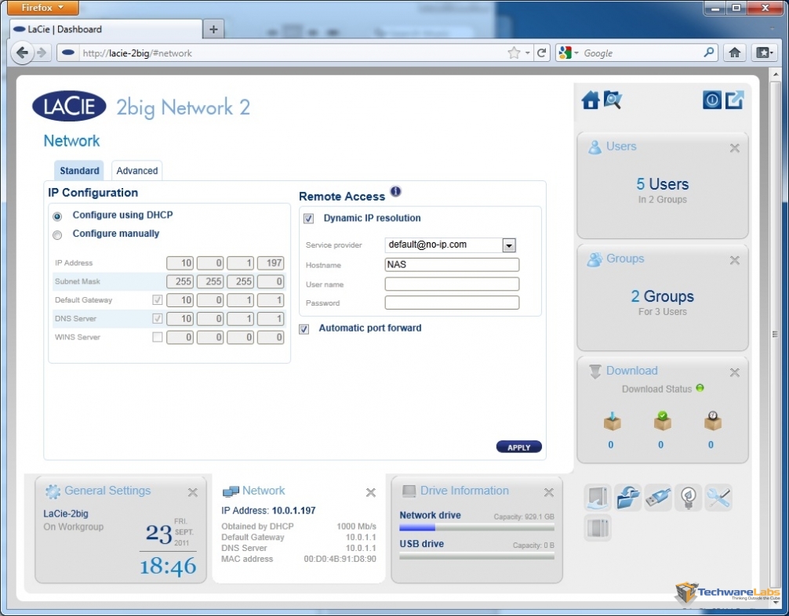The width and height of the screenshot is (789, 616).
Task: Select Configure manually radio button
Action: click(x=57, y=235)
